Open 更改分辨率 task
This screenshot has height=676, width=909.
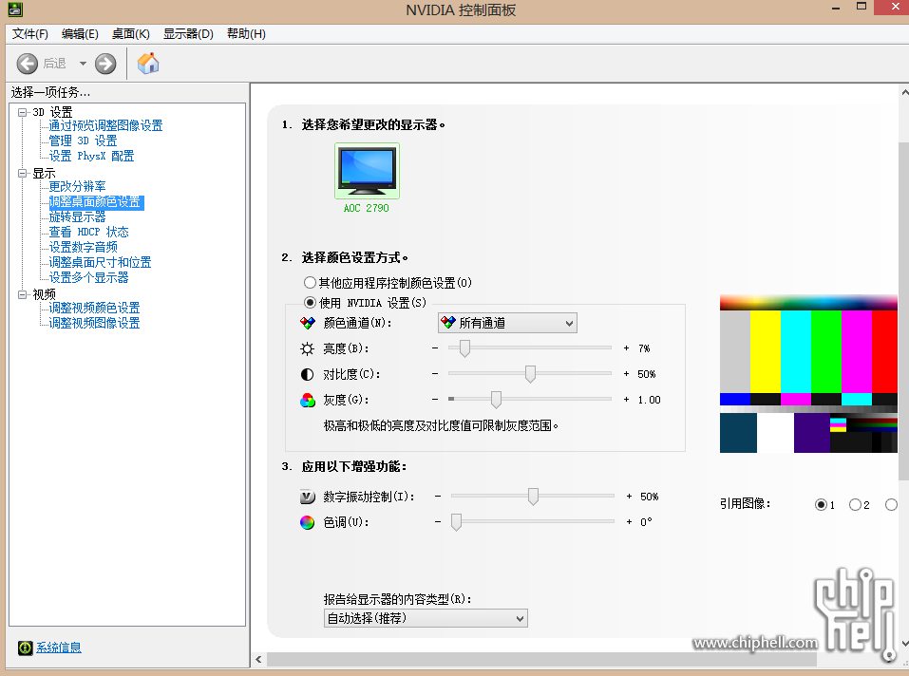click(77, 186)
